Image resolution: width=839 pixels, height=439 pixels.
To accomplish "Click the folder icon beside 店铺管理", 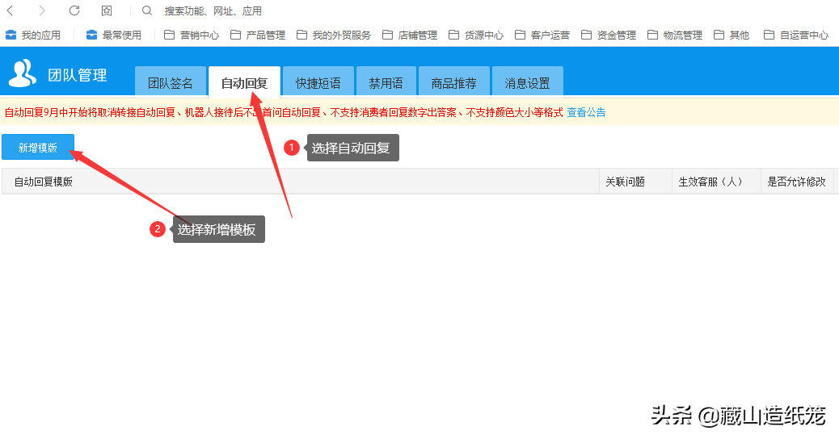I will click(x=387, y=36).
